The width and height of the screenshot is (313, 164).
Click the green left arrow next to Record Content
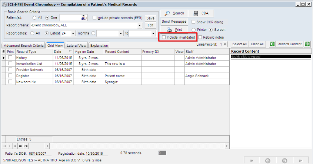(272, 44)
